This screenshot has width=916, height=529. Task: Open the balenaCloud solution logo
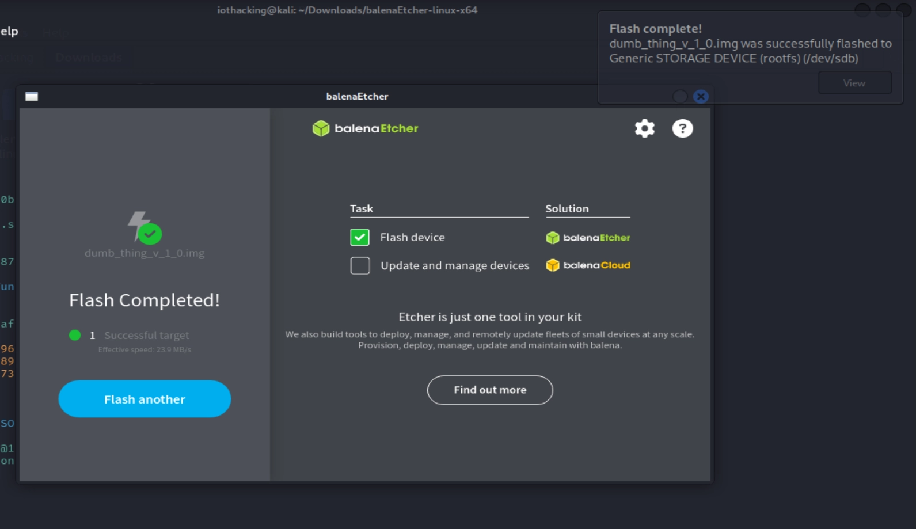pos(588,265)
